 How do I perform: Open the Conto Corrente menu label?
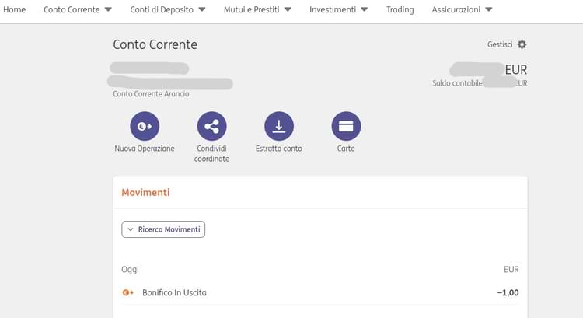(72, 9)
